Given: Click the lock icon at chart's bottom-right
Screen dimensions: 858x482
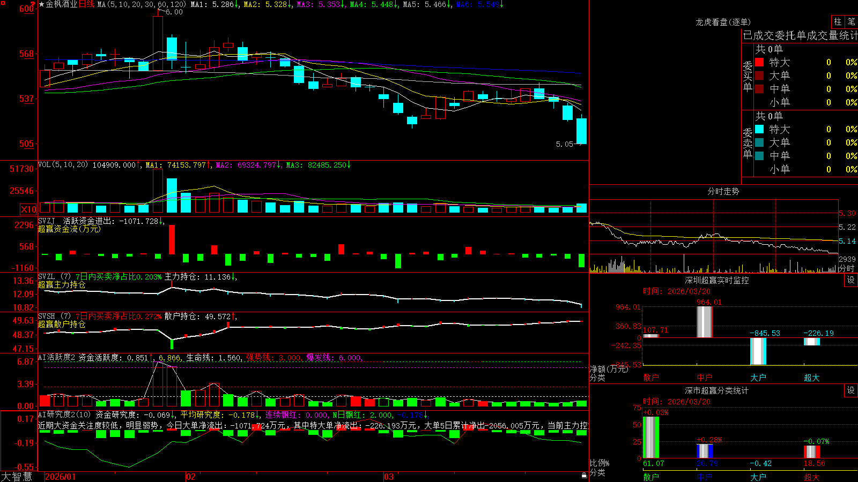Looking at the screenshot, I should point(584,475).
